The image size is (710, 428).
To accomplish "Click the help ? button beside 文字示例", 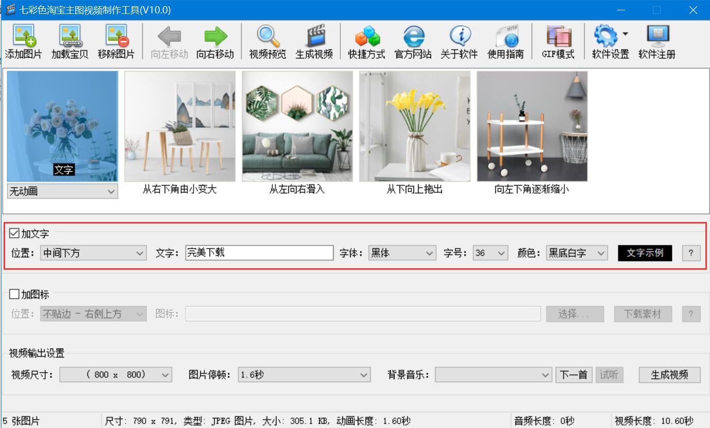I will (691, 253).
